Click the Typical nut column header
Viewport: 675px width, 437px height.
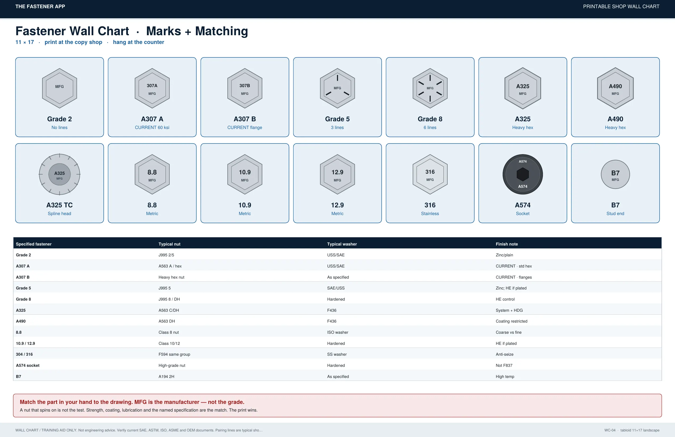click(169, 244)
